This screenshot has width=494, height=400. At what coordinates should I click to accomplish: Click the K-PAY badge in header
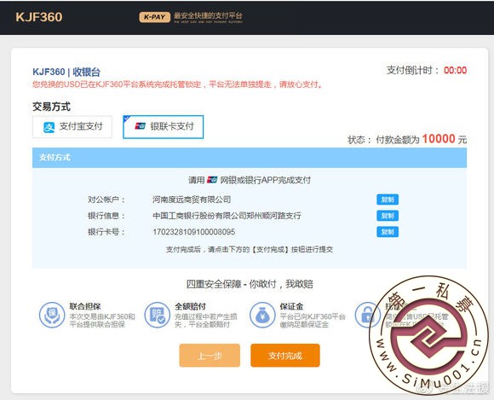(155, 17)
